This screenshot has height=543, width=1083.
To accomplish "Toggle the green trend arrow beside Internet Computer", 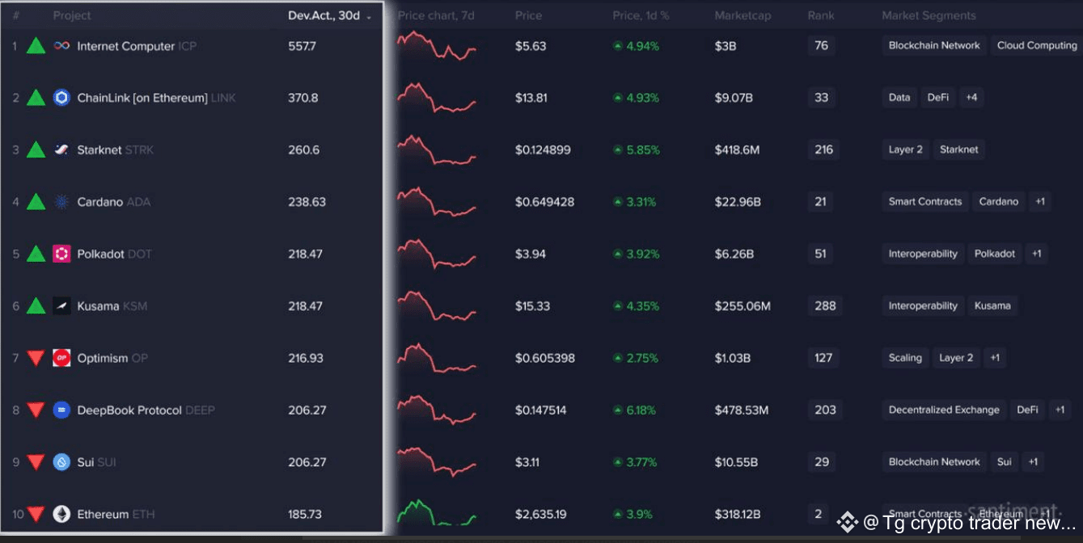I will 36,46.
